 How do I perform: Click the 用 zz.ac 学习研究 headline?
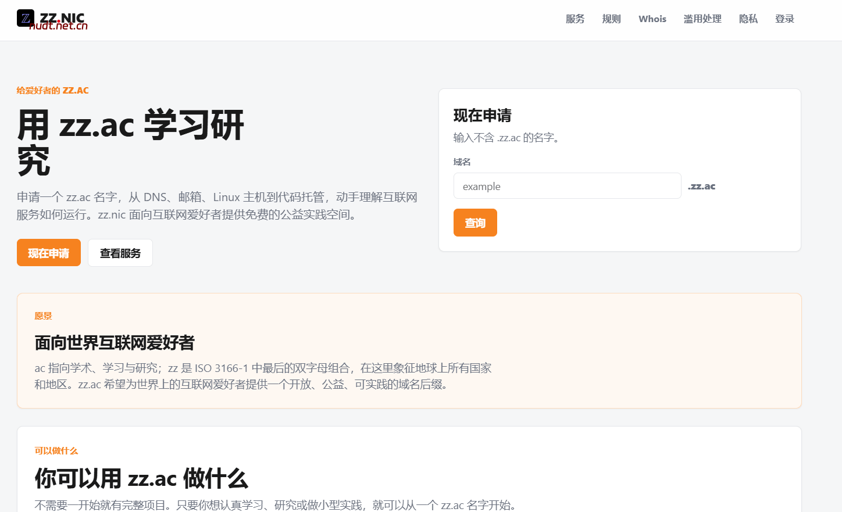[x=130, y=142]
